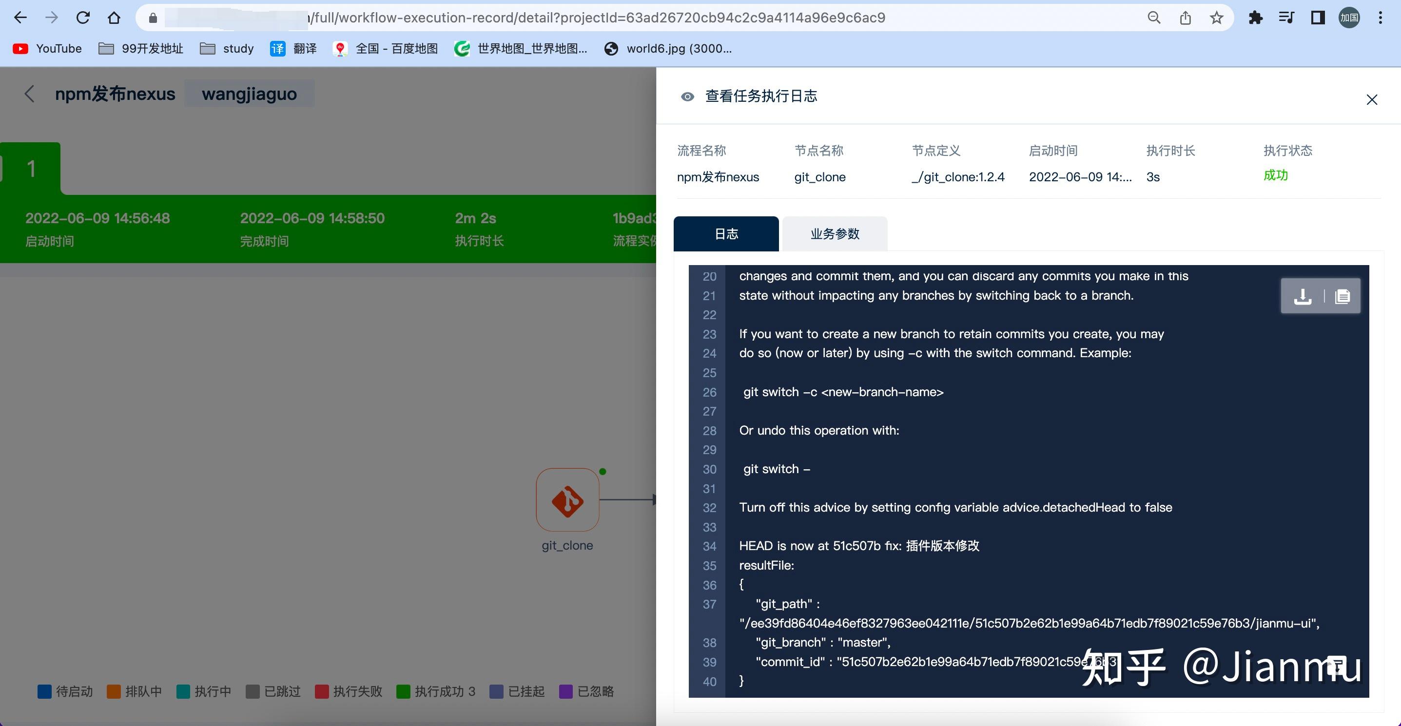Click finish time 2022-06-09 14:58:50
This screenshot has width=1401, height=726.
pyautogui.click(x=312, y=218)
